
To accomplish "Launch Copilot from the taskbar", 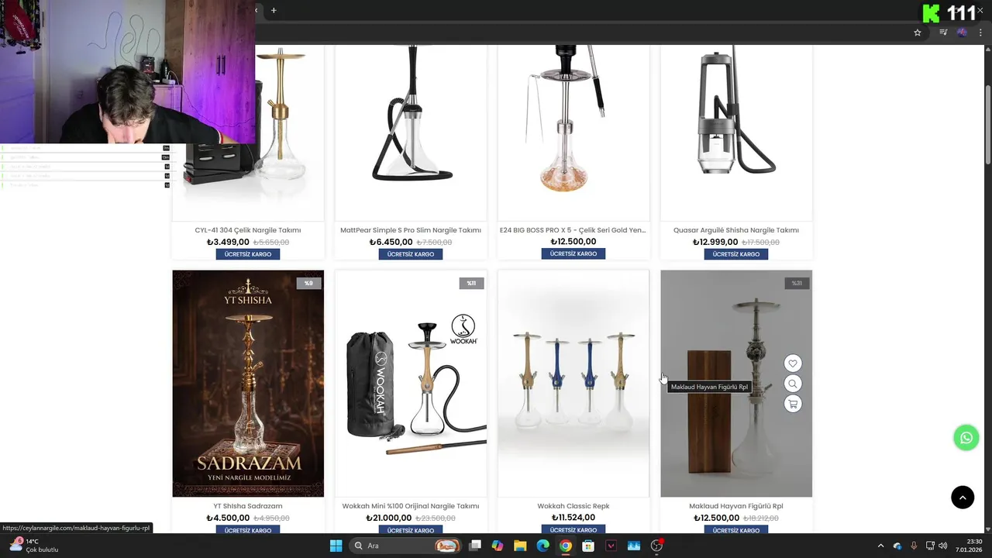I will point(498,546).
